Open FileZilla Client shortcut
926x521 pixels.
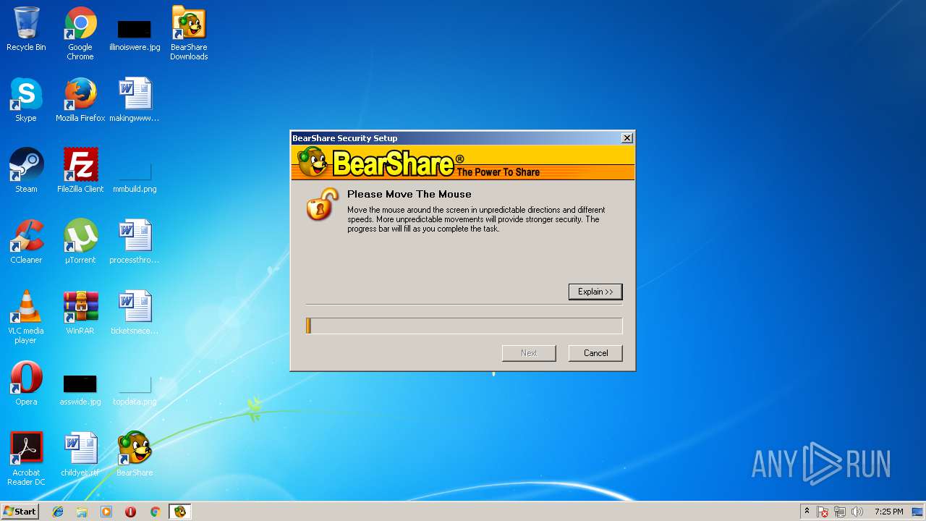coord(80,171)
